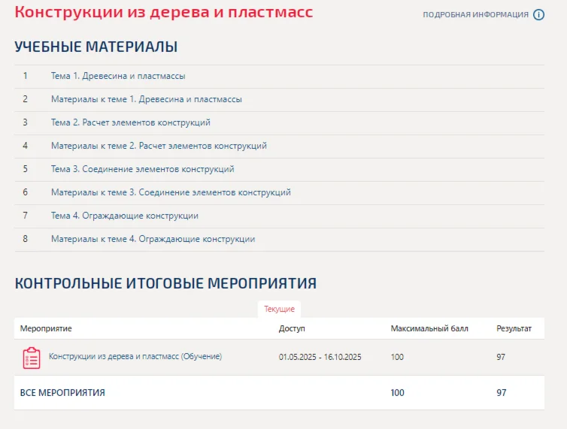Click max score 100 in Обучение row
567x429 pixels.
pyautogui.click(x=397, y=357)
